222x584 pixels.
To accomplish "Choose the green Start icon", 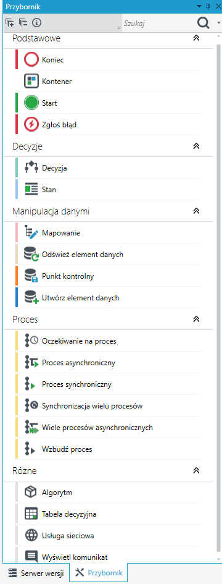I will pyautogui.click(x=31, y=103).
